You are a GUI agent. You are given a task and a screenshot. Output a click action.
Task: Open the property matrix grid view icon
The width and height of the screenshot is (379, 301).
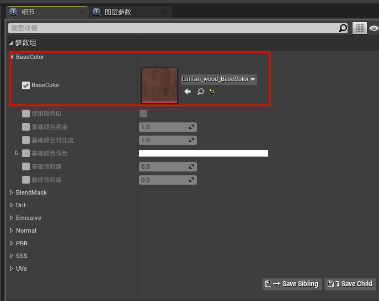click(x=360, y=28)
